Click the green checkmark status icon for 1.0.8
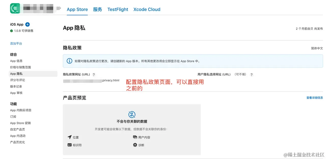The image size is (326, 159). (11, 31)
